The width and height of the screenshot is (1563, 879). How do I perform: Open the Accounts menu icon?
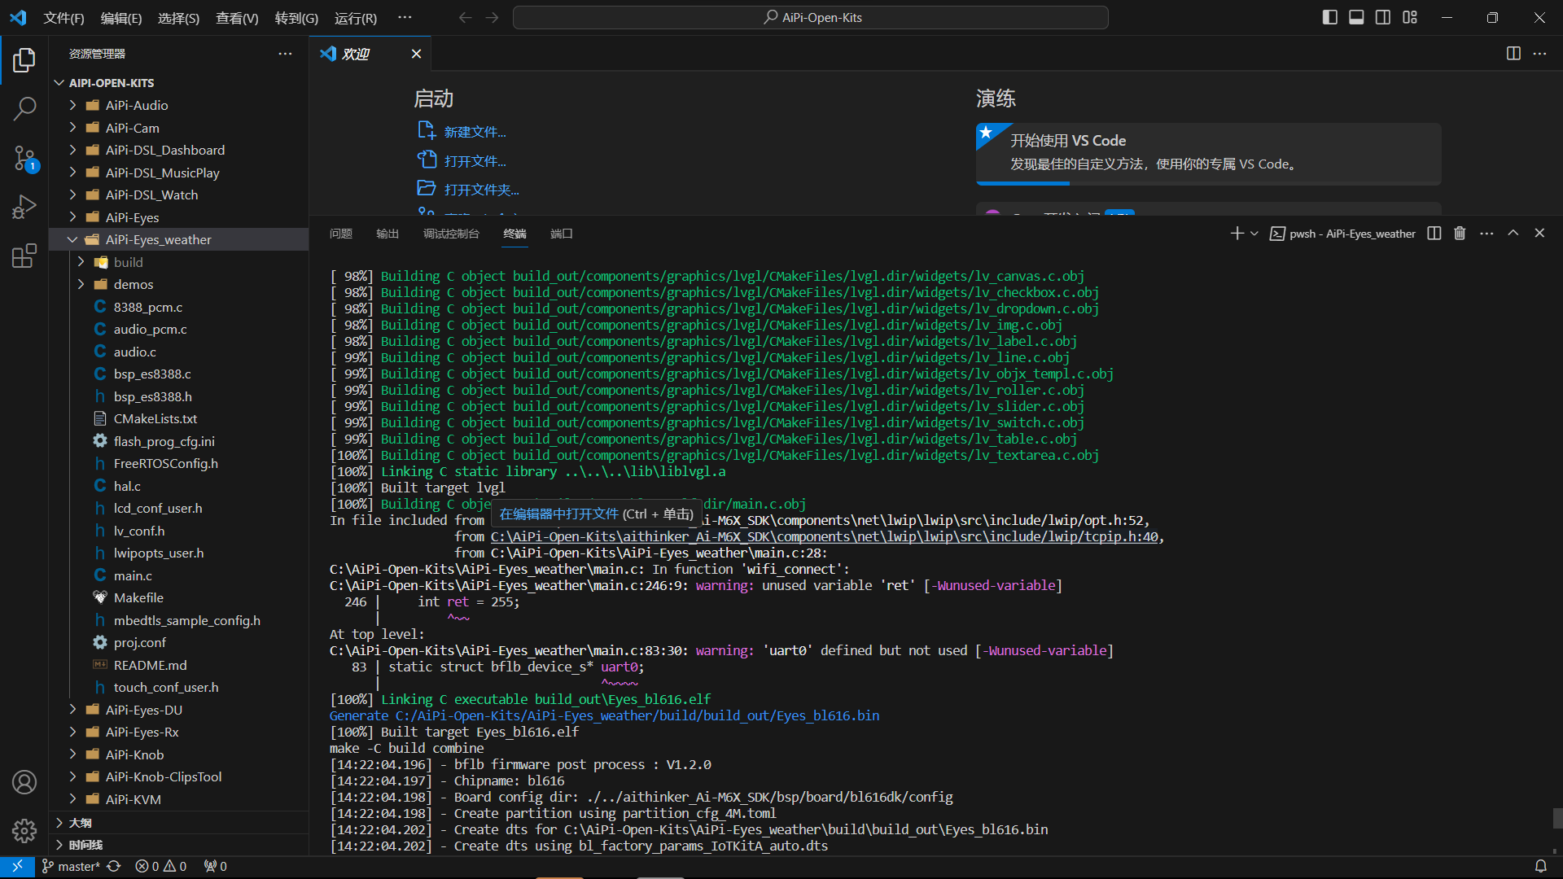pos(24,782)
